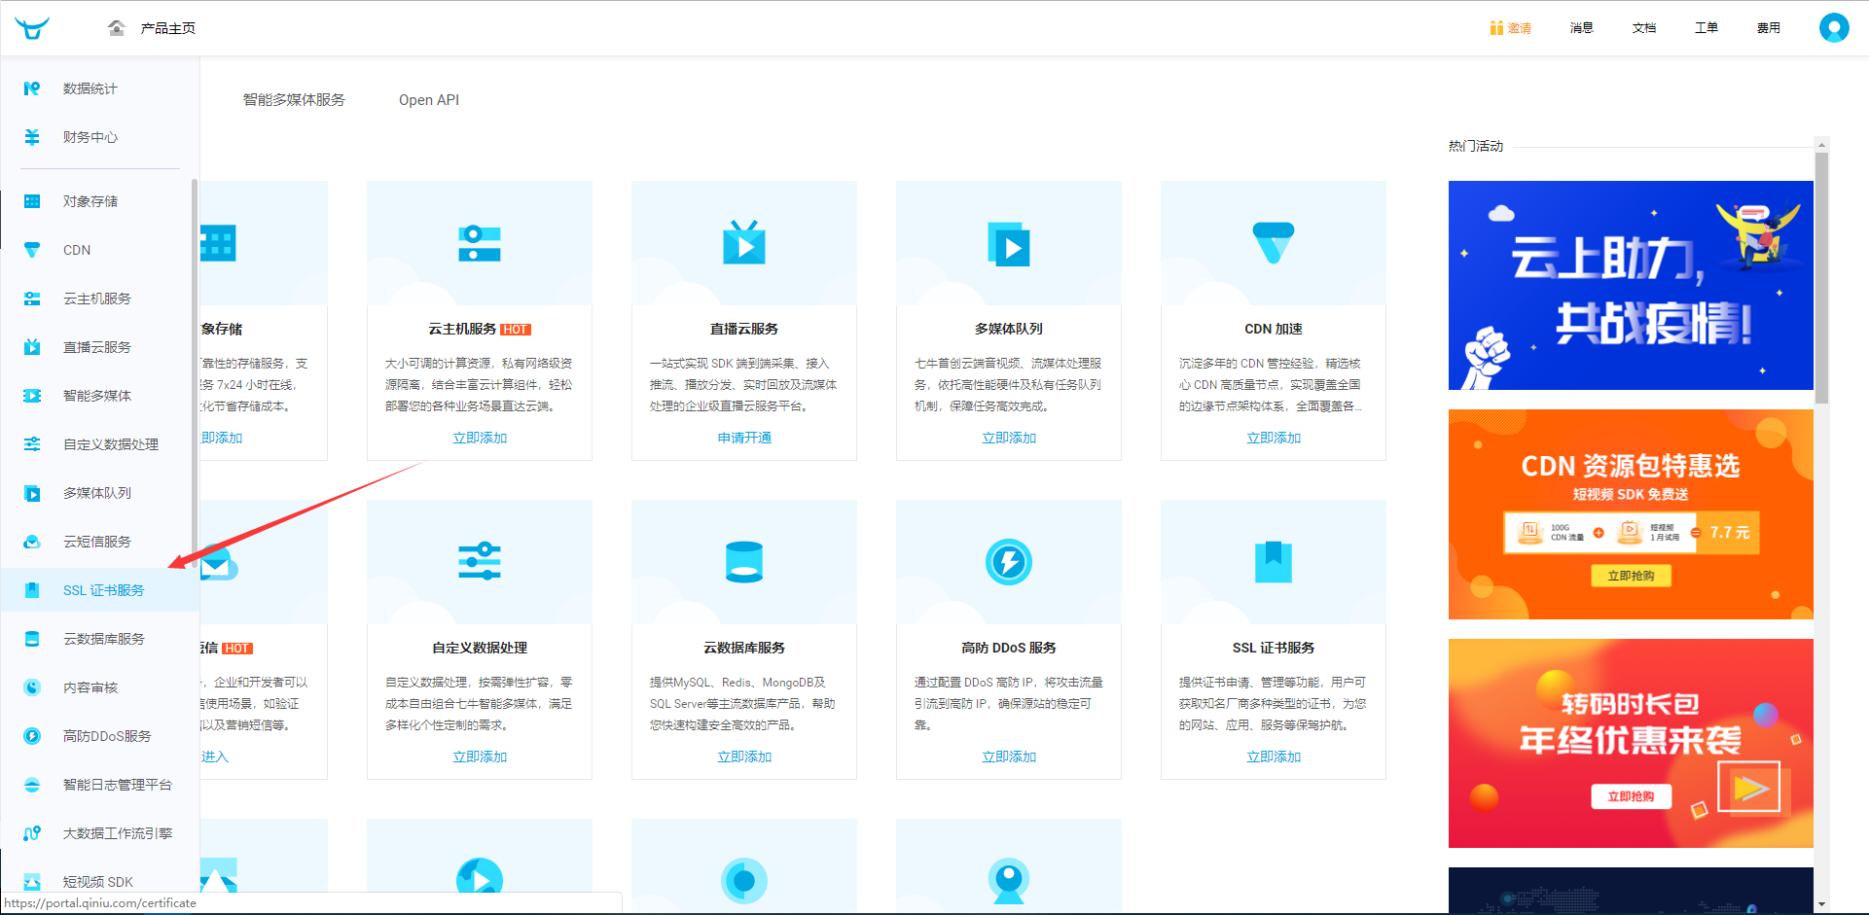Click 立即添加 under 自定义数据处理

pyautogui.click(x=480, y=757)
